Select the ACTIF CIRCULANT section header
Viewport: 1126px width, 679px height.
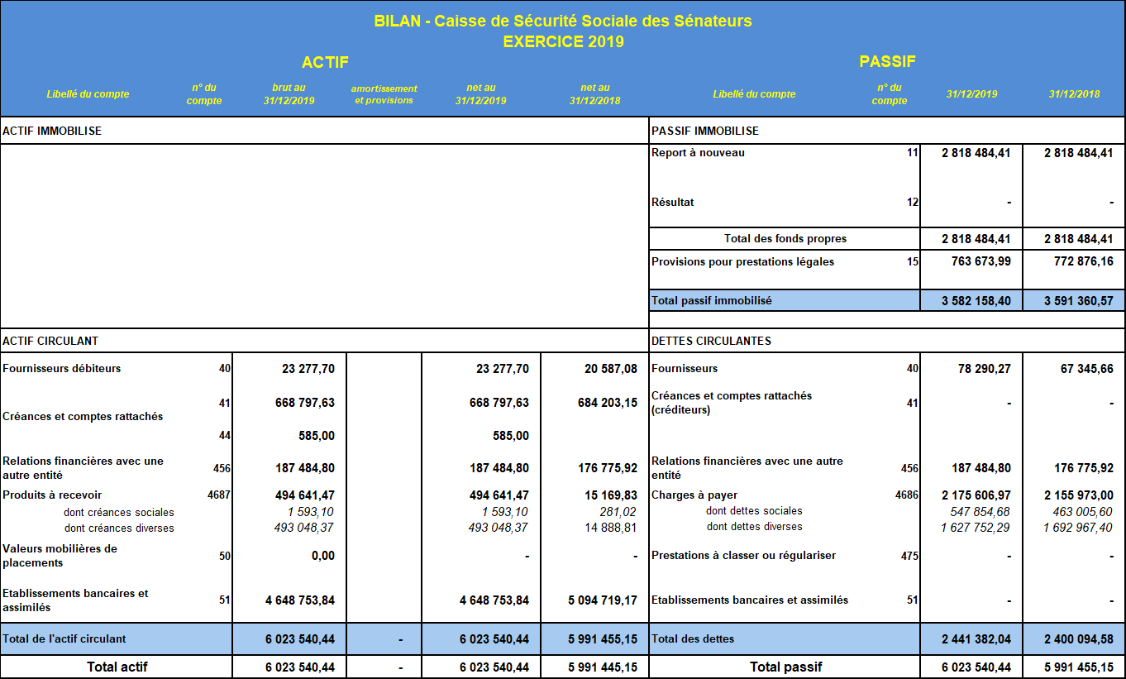pyautogui.click(x=50, y=341)
